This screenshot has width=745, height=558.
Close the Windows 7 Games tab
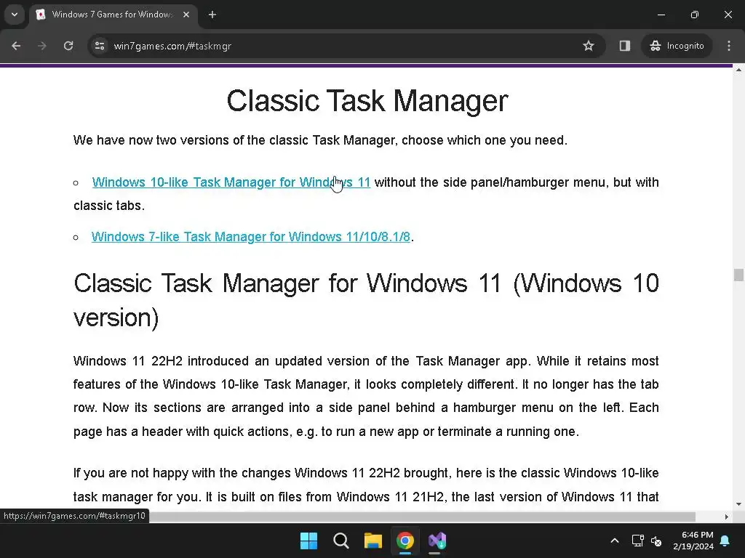pos(186,15)
